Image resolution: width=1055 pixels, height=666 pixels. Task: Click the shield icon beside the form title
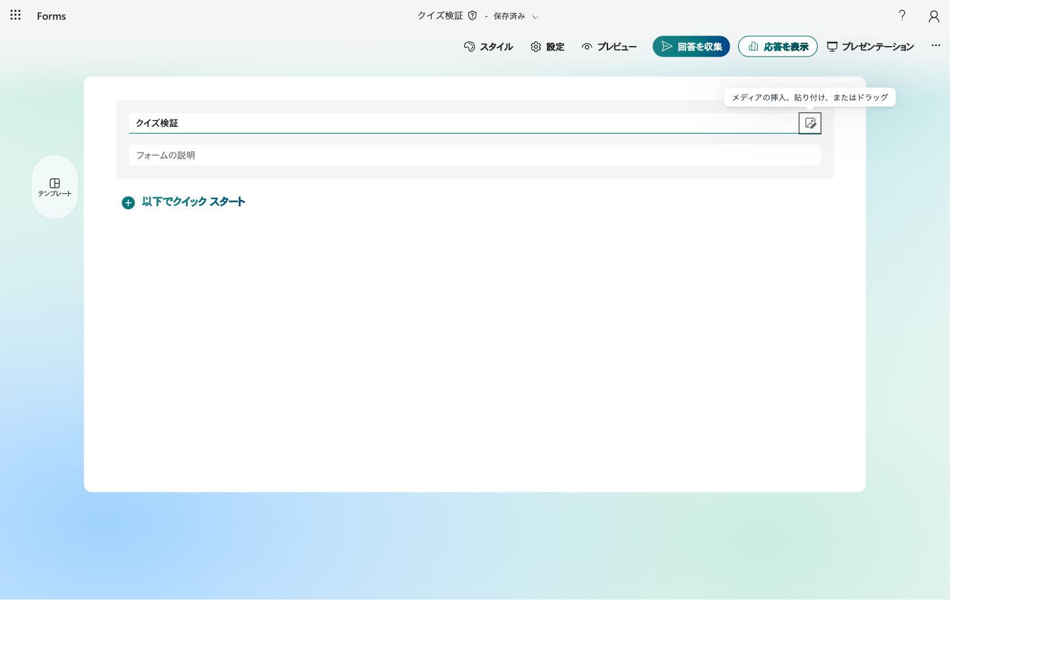[472, 15]
